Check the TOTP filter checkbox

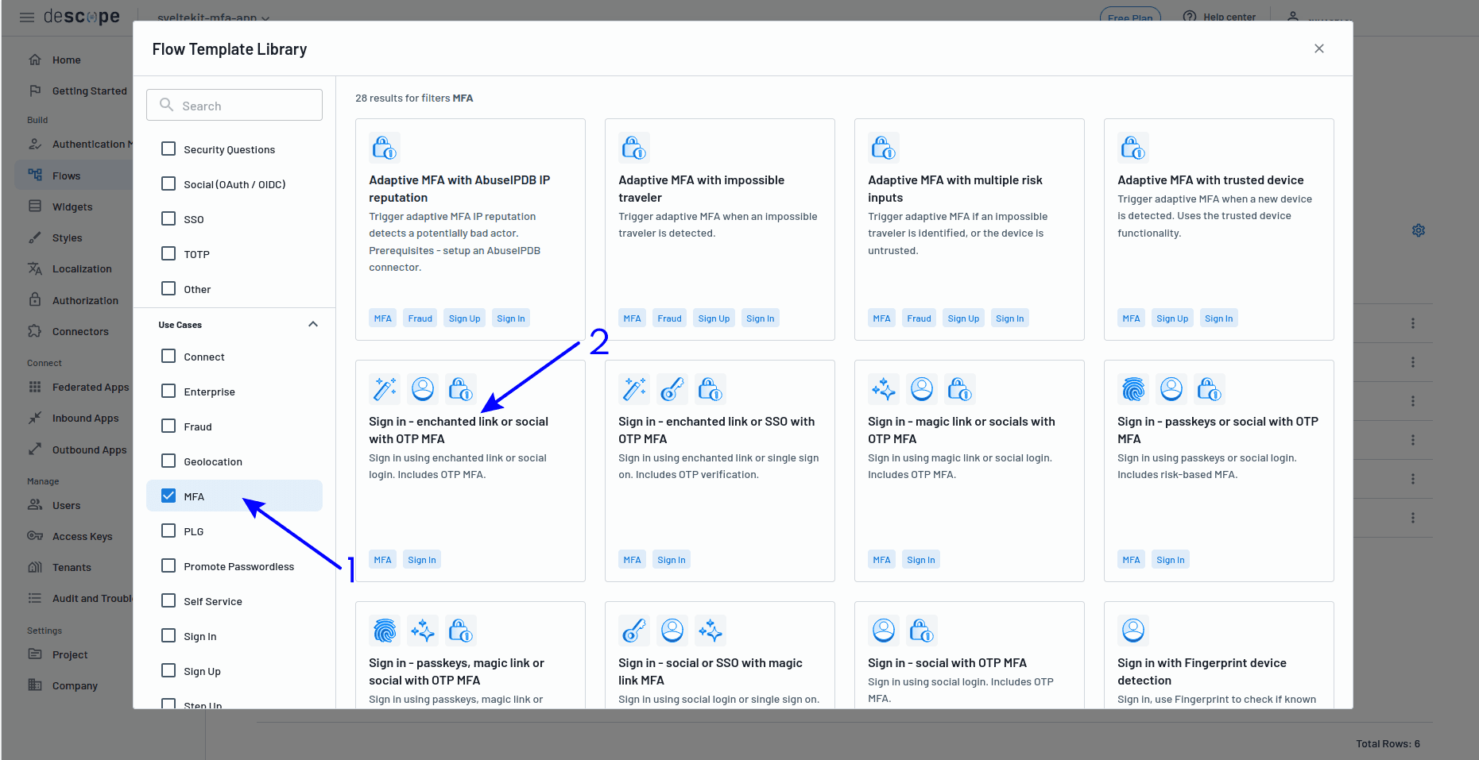coord(168,253)
